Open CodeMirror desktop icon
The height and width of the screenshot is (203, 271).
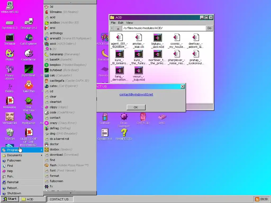click(29, 55)
